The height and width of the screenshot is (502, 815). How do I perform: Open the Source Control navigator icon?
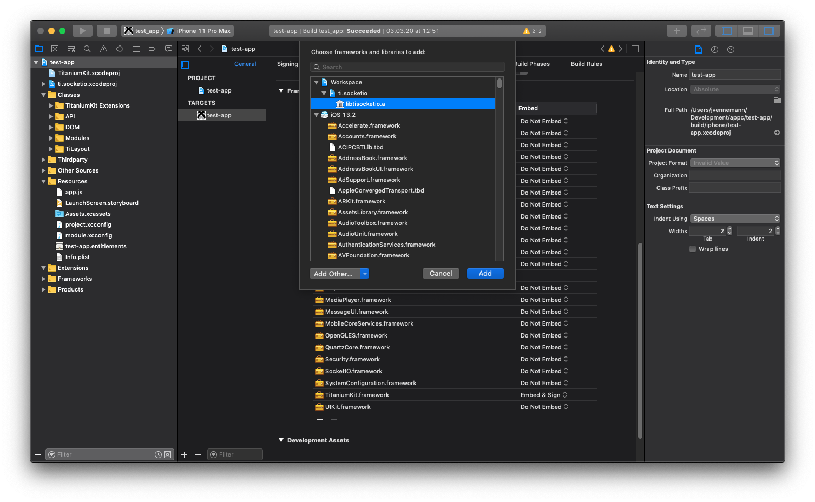click(x=55, y=49)
